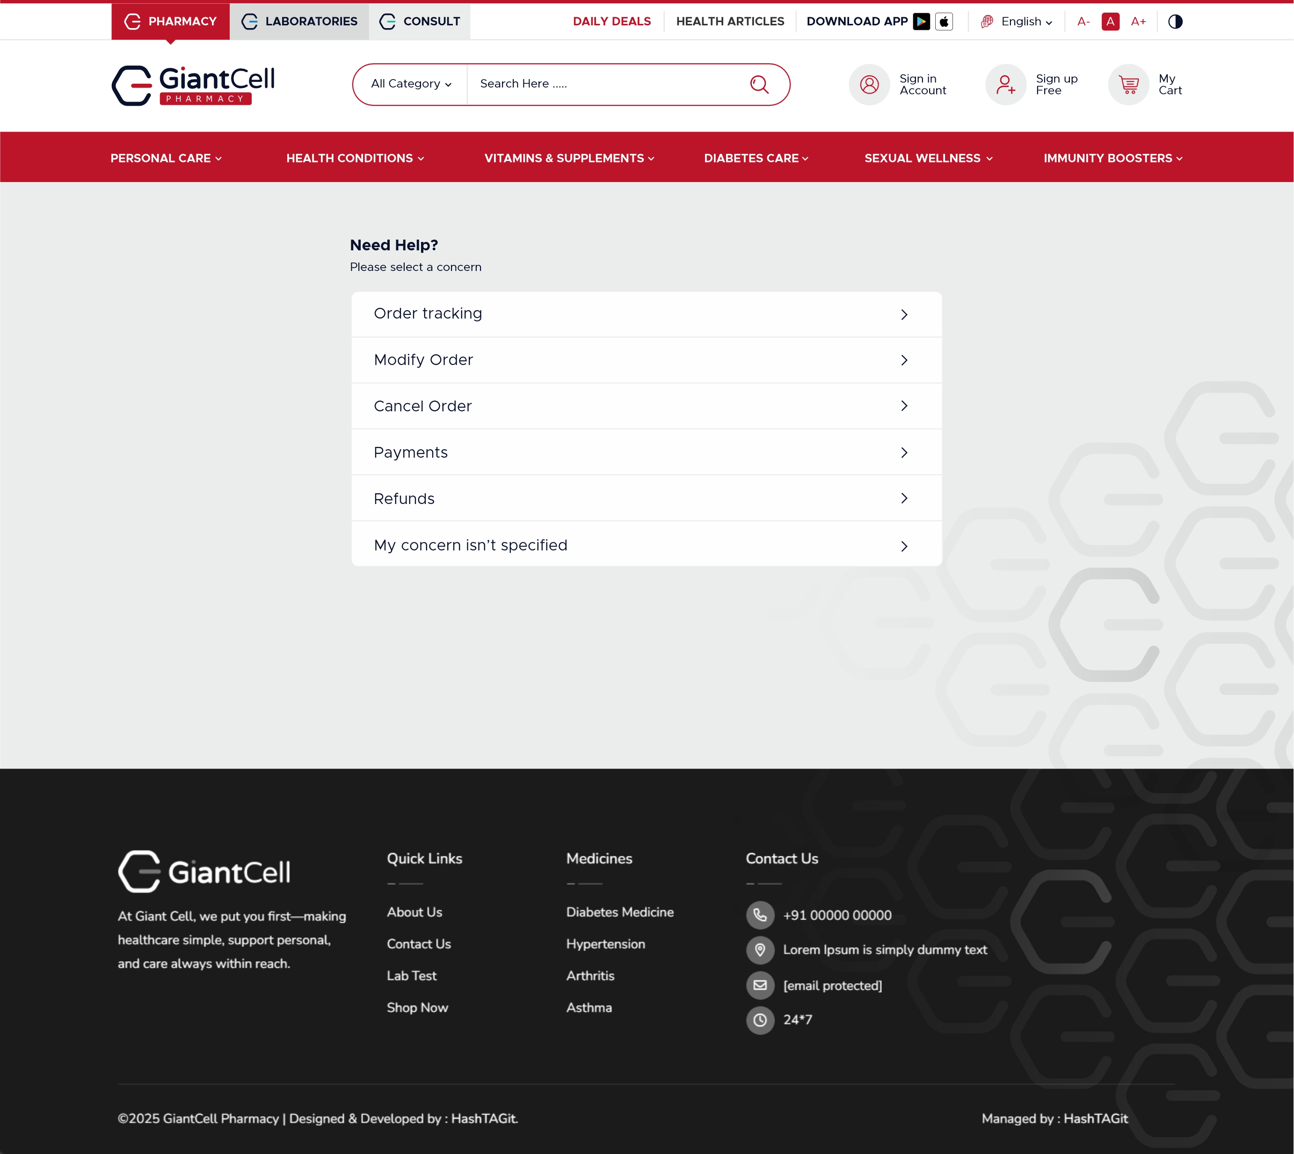1294x1154 pixels.
Task: Click the Sign in Account user icon
Action: click(869, 84)
